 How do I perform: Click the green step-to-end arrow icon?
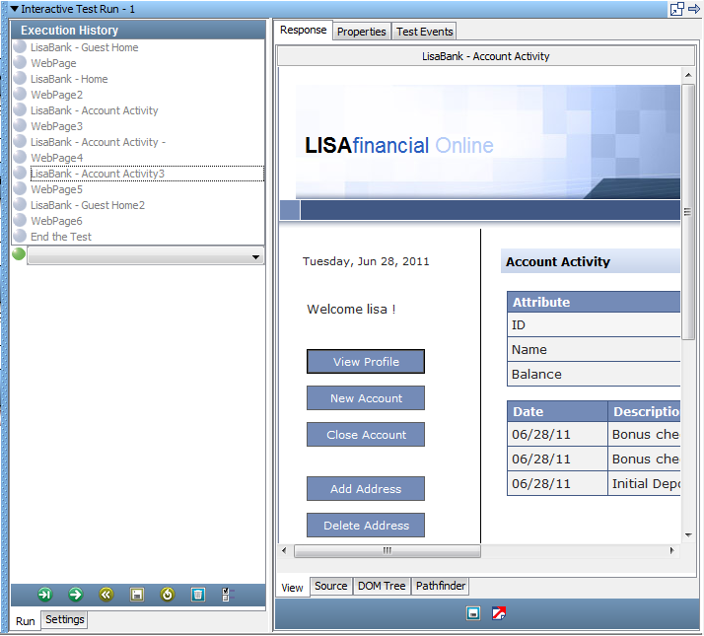click(45, 595)
